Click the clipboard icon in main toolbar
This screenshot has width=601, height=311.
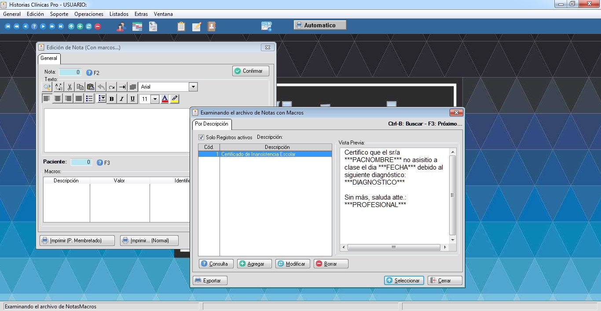pyautogui.click(x=181, y=26)
